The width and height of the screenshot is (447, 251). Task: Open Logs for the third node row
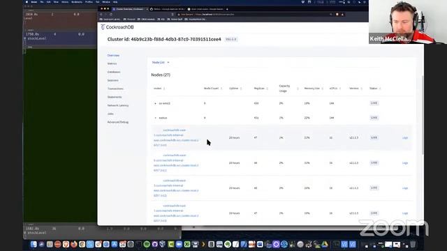coord(405,188)
